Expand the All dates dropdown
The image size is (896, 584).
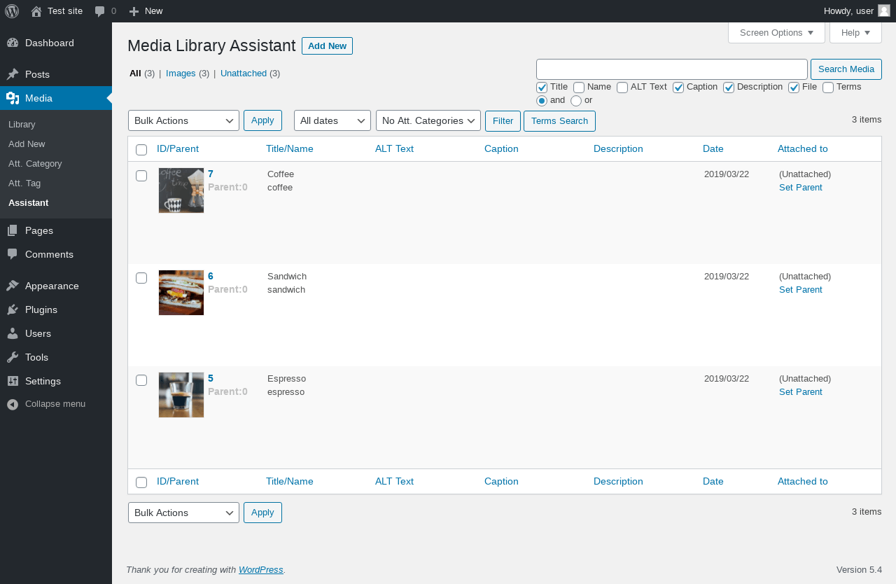(x=332, y=120)
